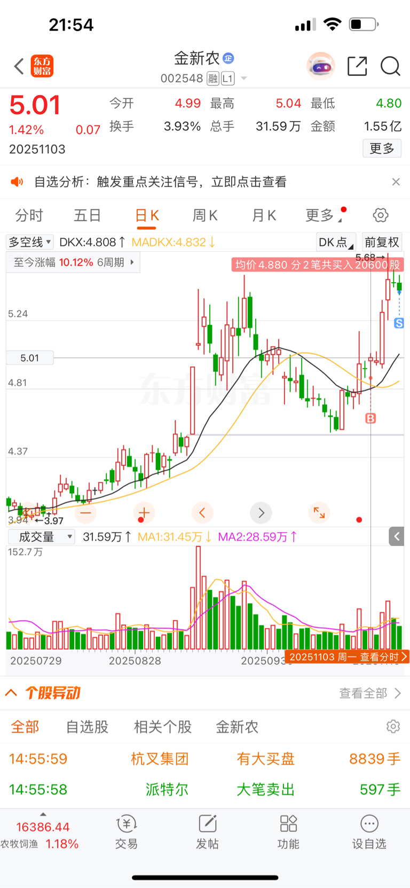Select the 日K chart tab

tap(147, 215)
